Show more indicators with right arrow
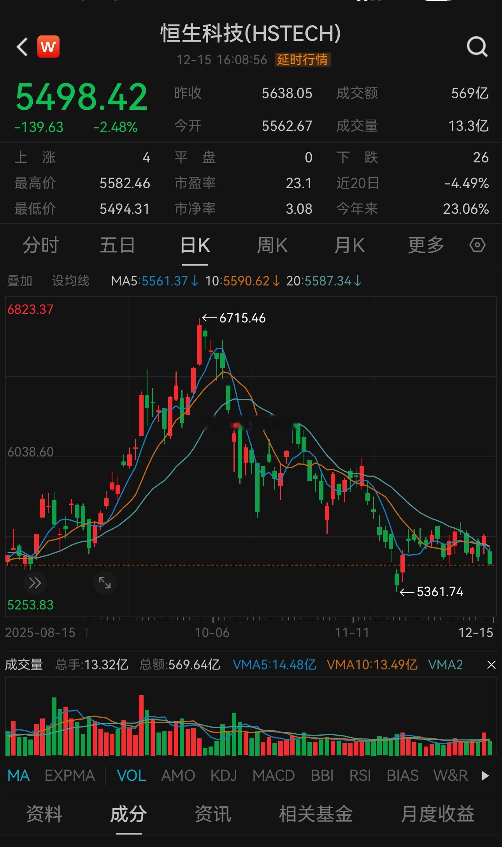Image resolution: width=502 pixels, height=847 pixels. click(x=485, y=775)
